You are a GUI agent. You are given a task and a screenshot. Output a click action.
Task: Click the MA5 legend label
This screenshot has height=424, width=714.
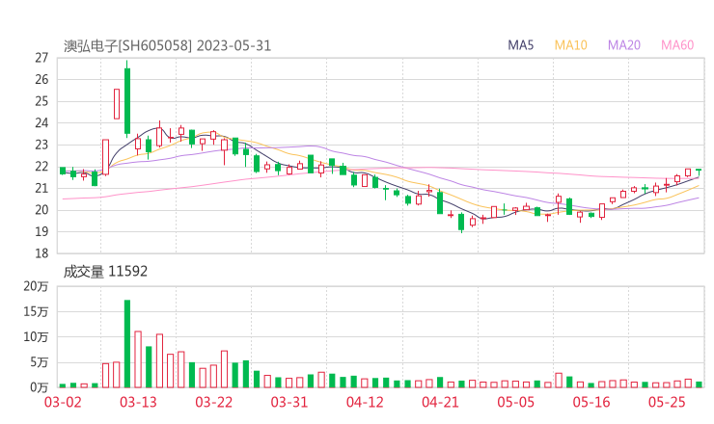click(520, 45)
